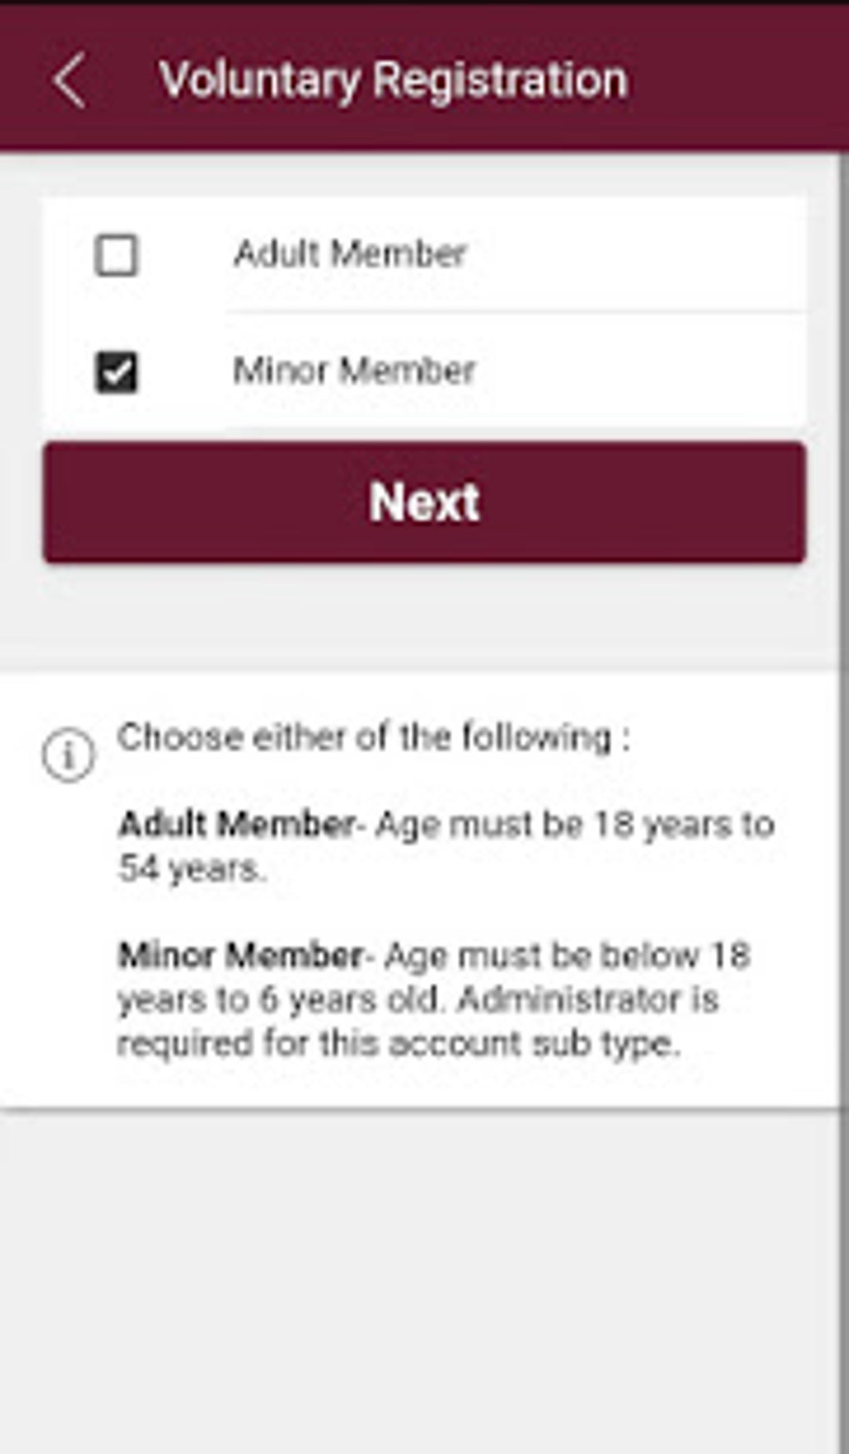Click the empty gray area below info card

tap(416, 1282)
